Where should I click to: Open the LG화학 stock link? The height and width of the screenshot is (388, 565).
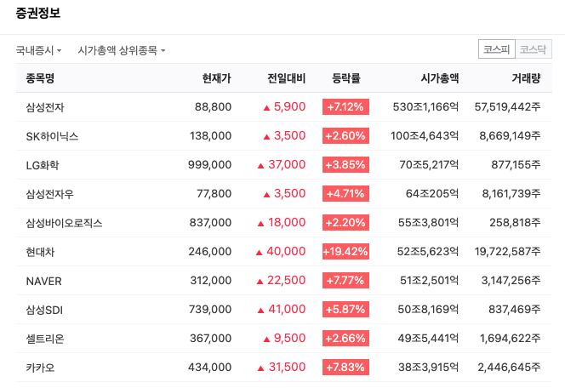[x=43, y=165]
